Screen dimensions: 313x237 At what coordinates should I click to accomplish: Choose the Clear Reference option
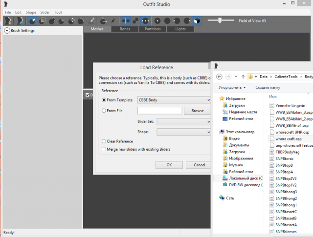tap(104, 141)
